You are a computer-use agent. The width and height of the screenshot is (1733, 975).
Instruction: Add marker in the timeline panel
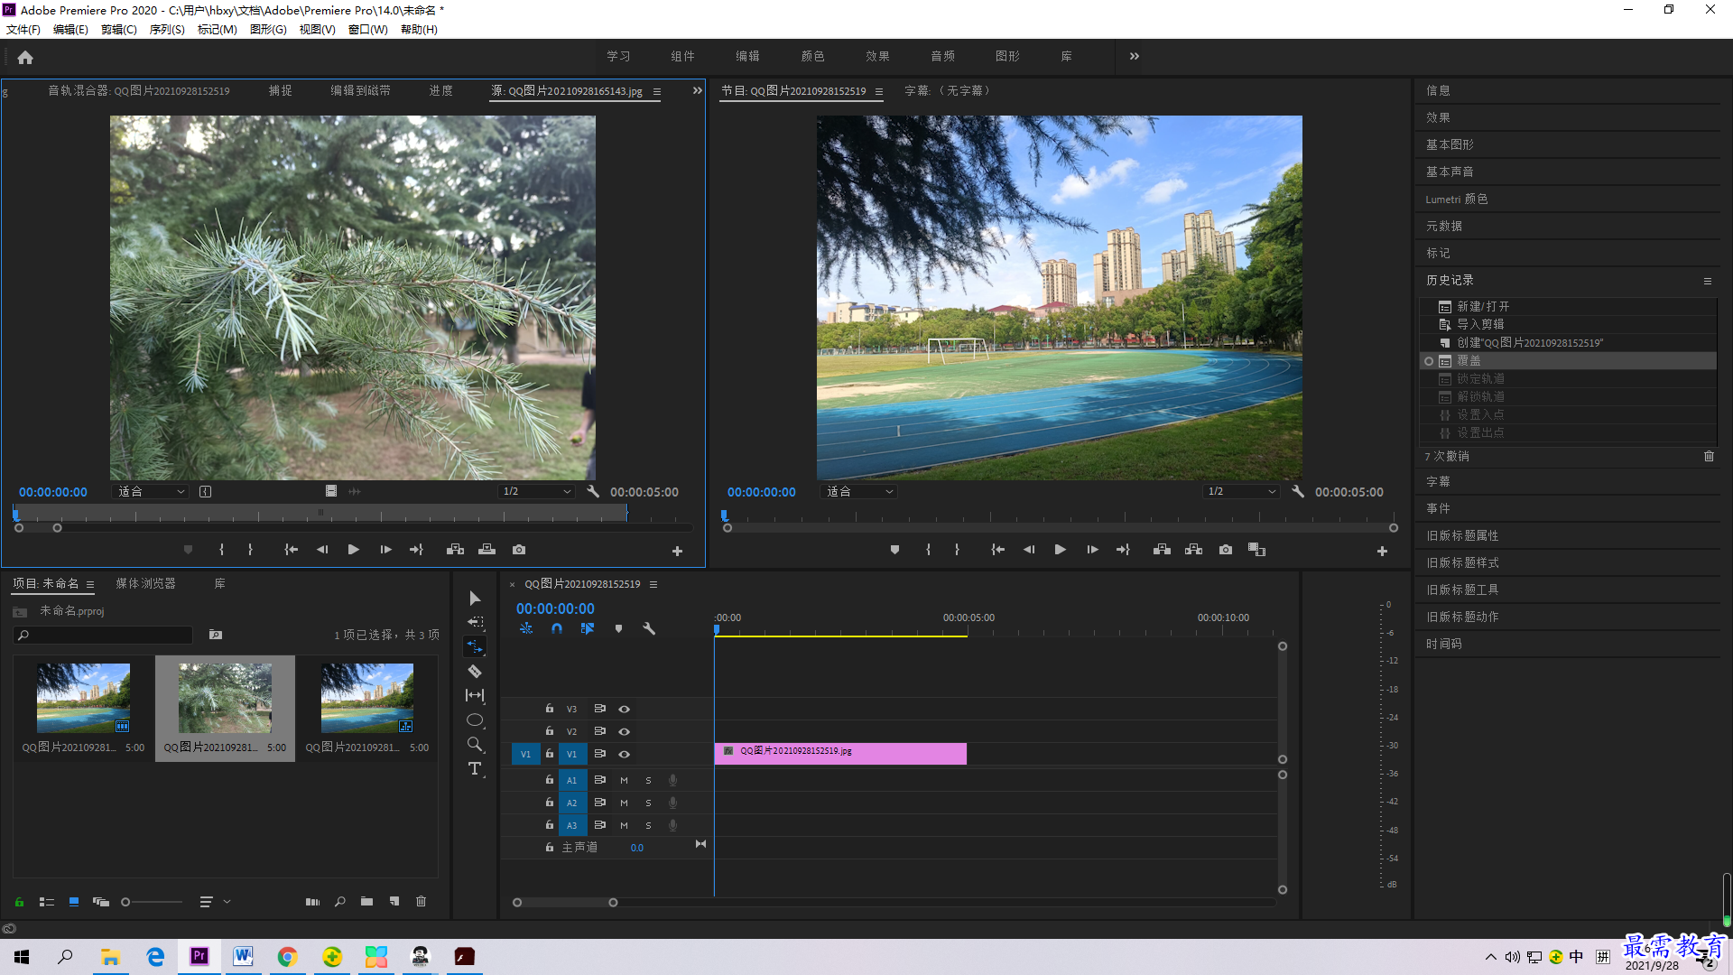pos(618,628)
